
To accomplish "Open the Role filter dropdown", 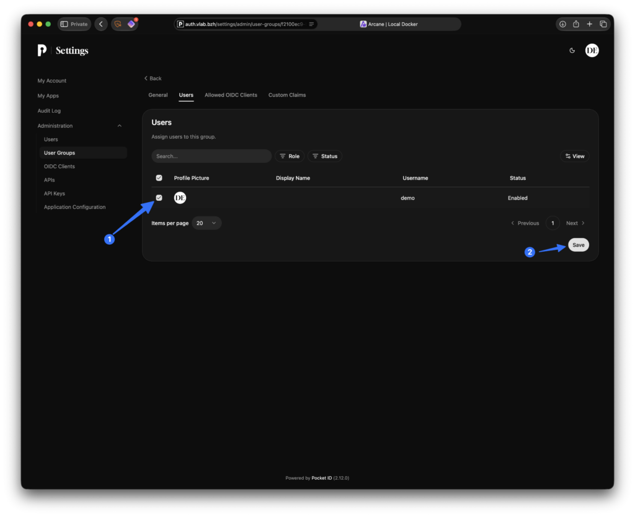I will [x=290, y=156].
